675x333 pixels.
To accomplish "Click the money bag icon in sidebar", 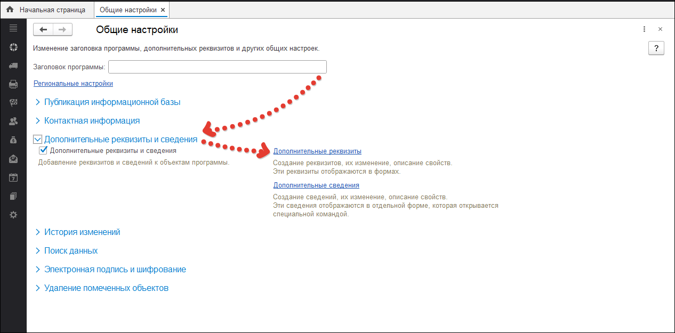I will (13, 140).
